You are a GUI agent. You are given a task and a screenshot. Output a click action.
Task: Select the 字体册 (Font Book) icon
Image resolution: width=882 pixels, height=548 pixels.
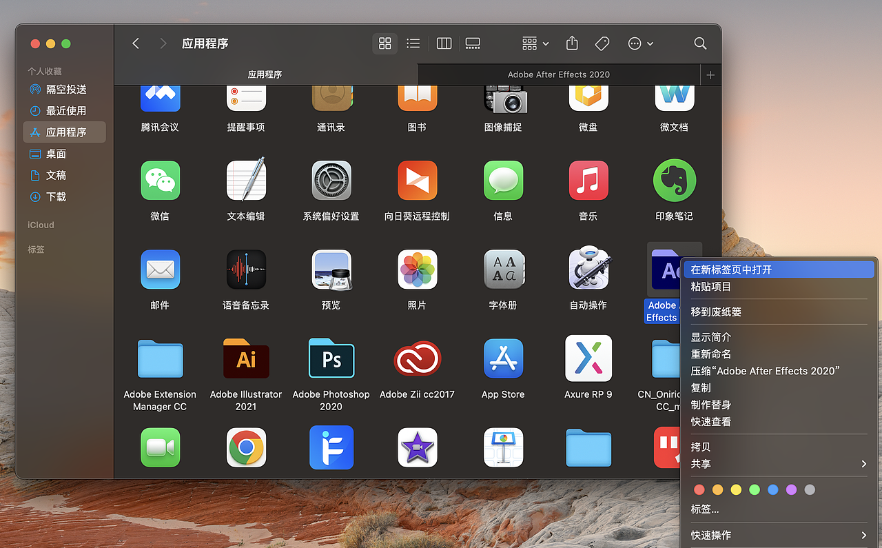pyautogui.click(x=503, y=270)
